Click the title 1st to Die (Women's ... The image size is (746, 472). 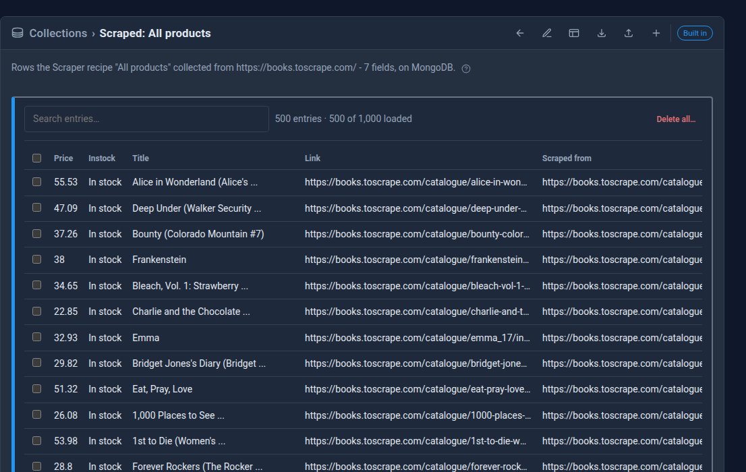pos(179,441)
